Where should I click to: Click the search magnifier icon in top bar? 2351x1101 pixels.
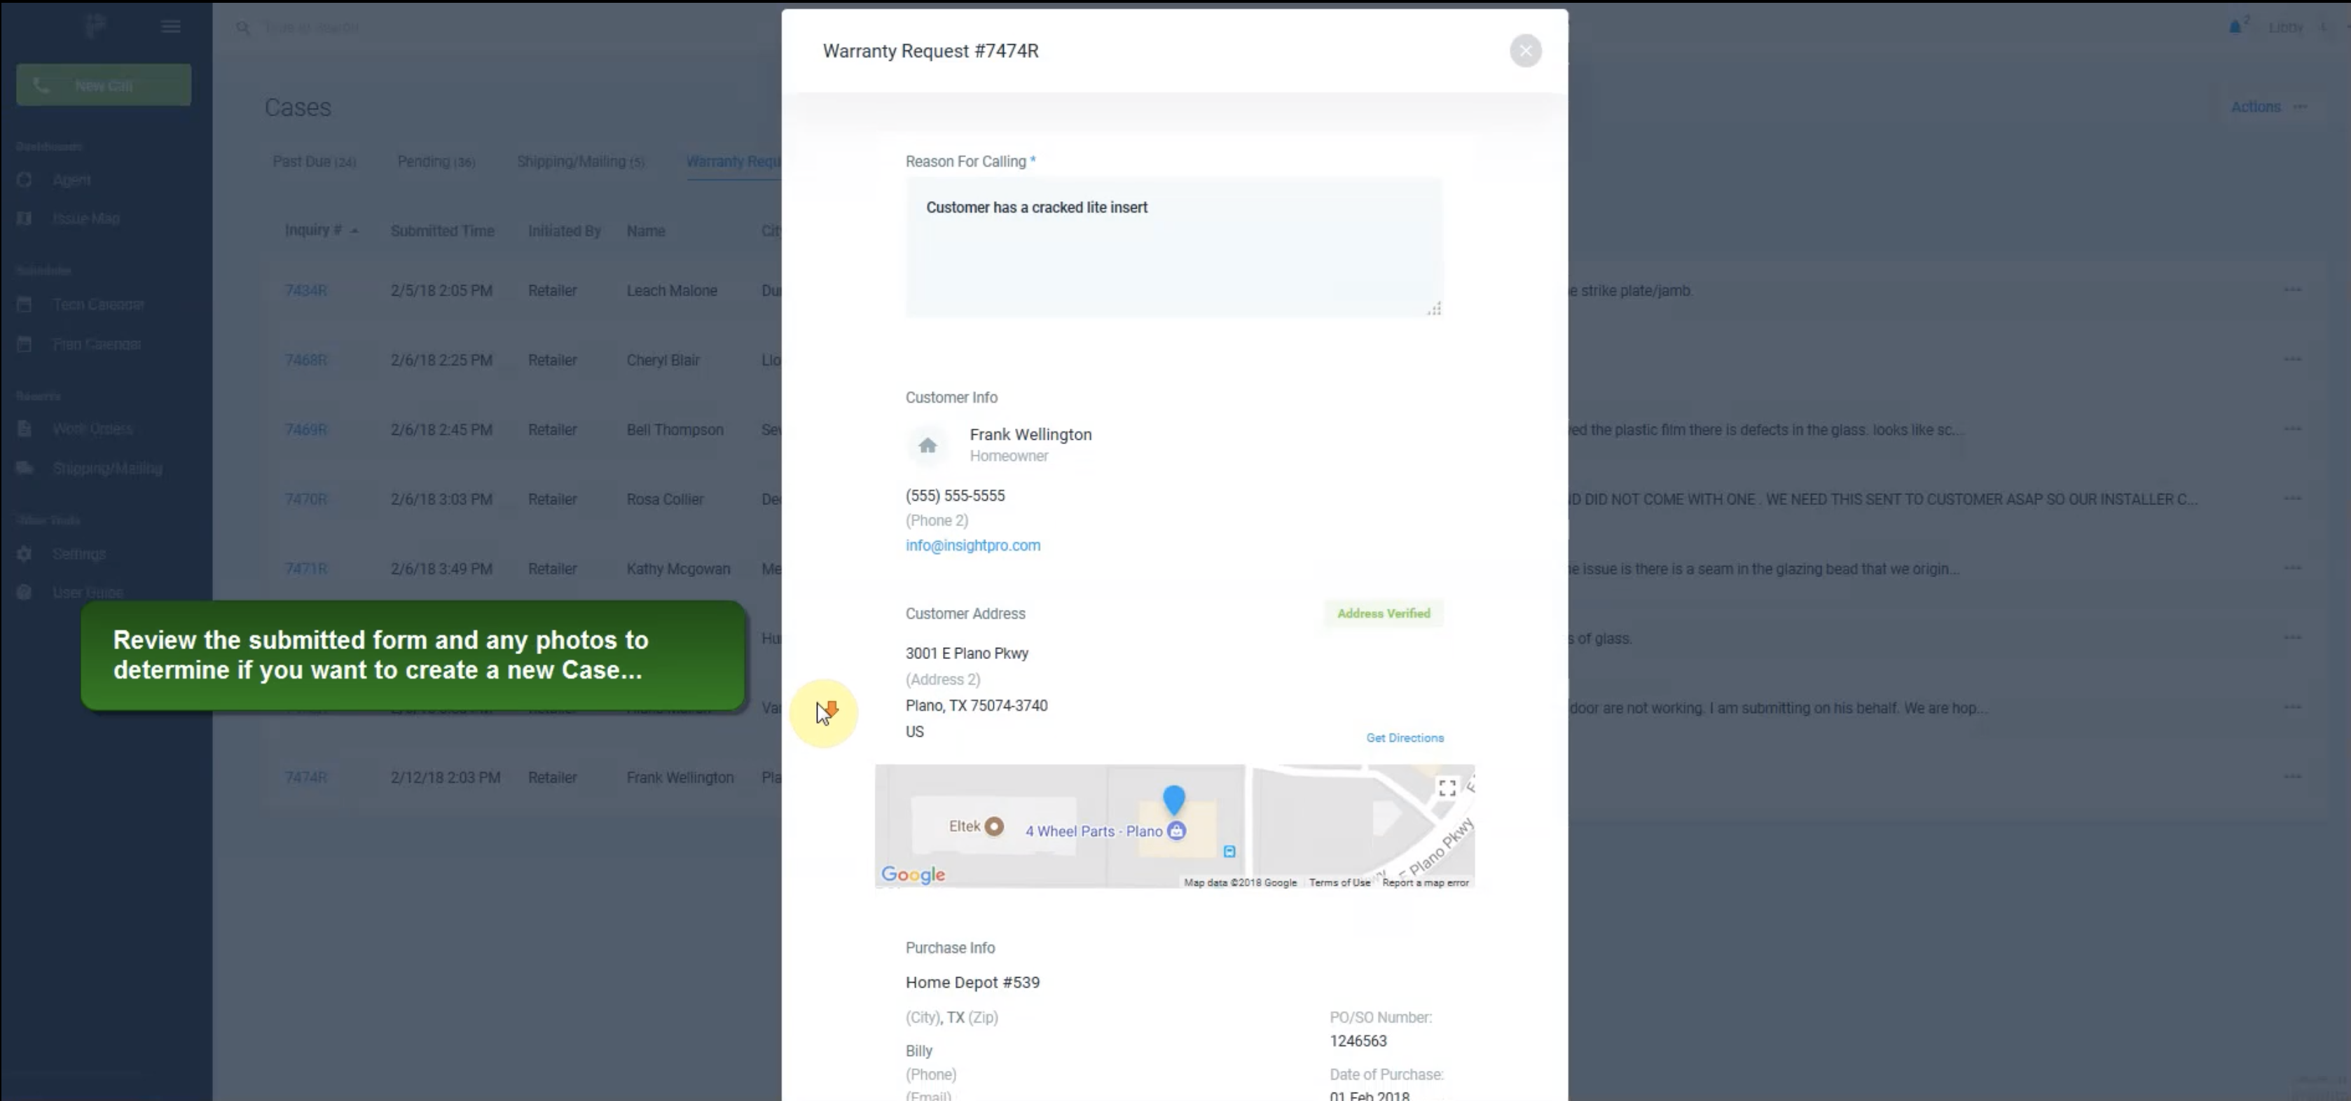tap(243, 27)
